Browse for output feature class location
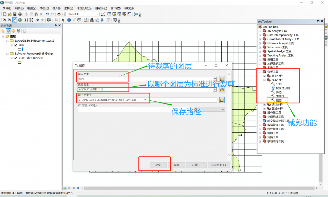Screen dimensions: 328x197 click(222, 100)
